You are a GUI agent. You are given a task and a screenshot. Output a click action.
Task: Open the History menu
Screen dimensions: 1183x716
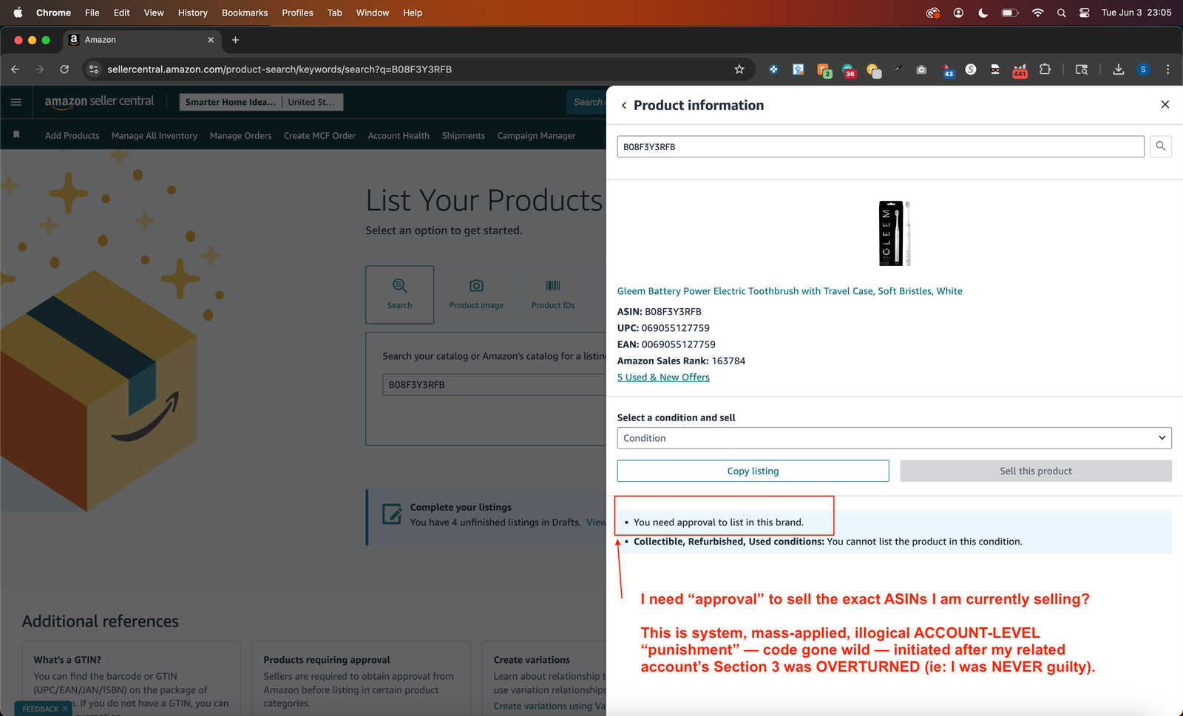point(192,13)
